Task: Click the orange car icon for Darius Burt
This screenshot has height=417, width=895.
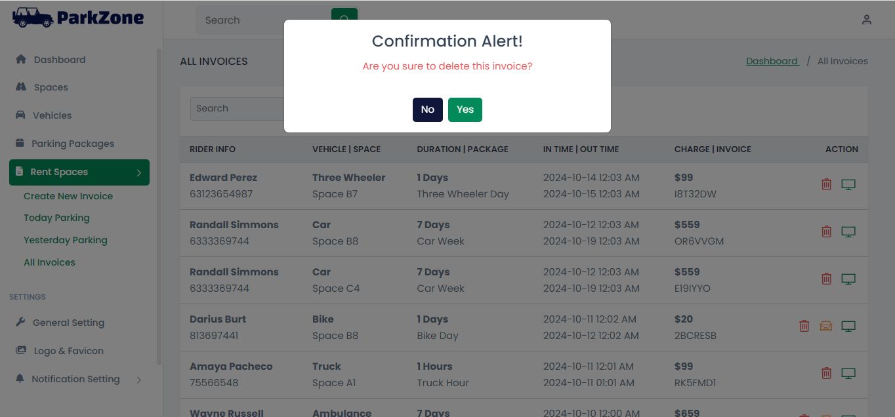Action: point(826,327)
